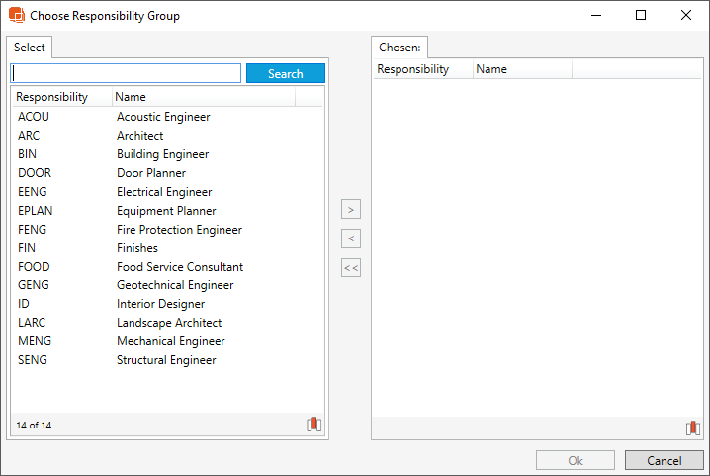Maximize the Choose Responsibility Group window
The image size is (710, 476).
click(641, 16)
